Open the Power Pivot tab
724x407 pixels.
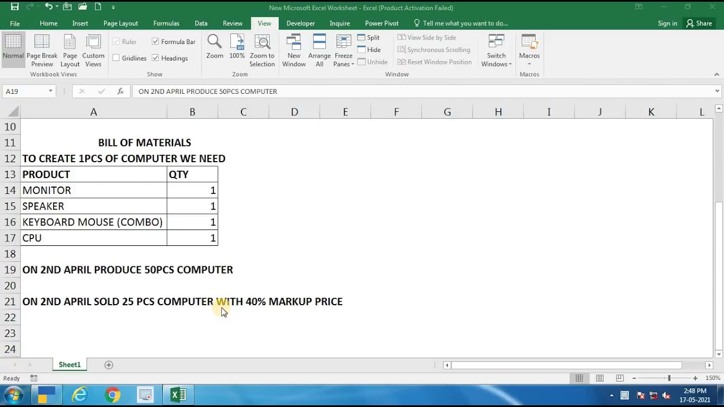tap(382, 23)
